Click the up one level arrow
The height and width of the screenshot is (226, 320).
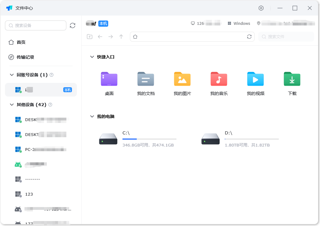point(121,37)
